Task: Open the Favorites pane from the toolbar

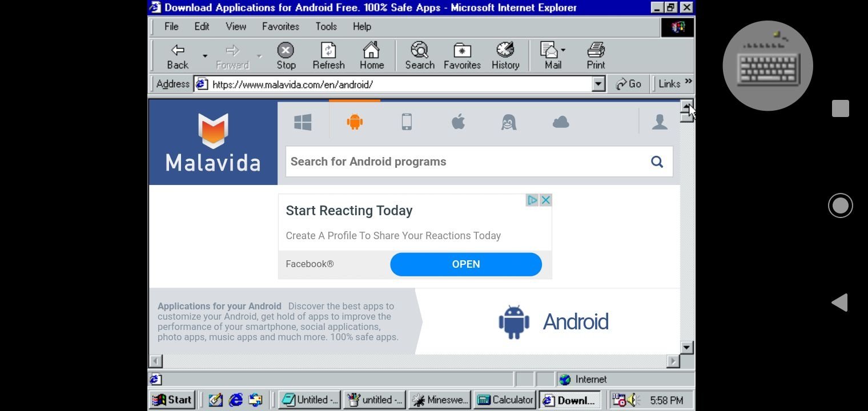Action: [x=462, y=57]
